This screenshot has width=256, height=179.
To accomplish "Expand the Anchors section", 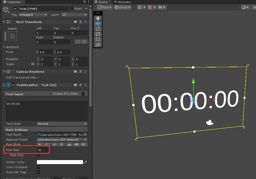I will pyautogui.click(x=4, y=47).
